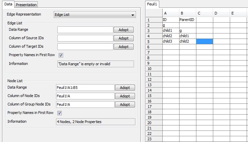Image resolution: width=248 pixels, height=142 pixels.
Task: Click Adopt for Column of Group Node IDs
Action: pos(125,104)
